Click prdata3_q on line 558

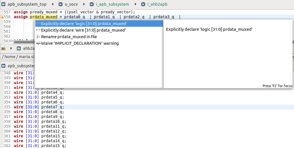(164, 17)
